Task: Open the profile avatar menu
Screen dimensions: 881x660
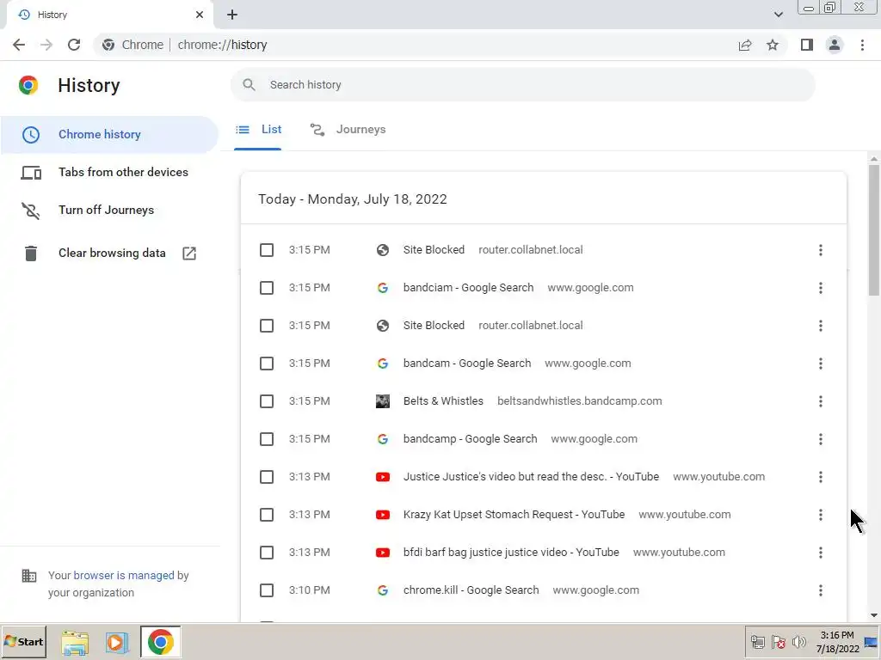Action: coord(835,45)
